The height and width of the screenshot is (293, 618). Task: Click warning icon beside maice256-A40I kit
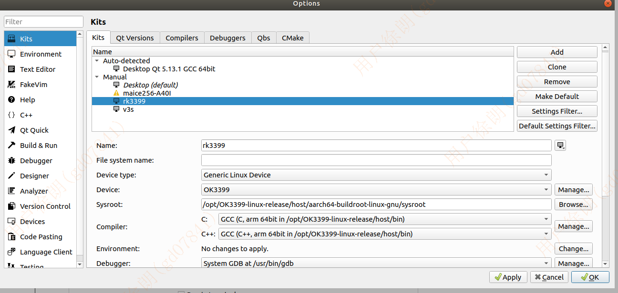point(116,93)
